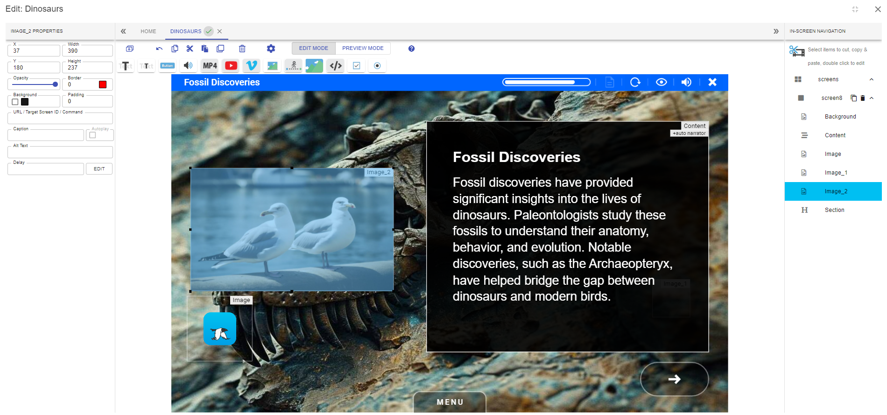The image size is (887, 415).
Task: Insert an audio element
Action: pos(188,66)
